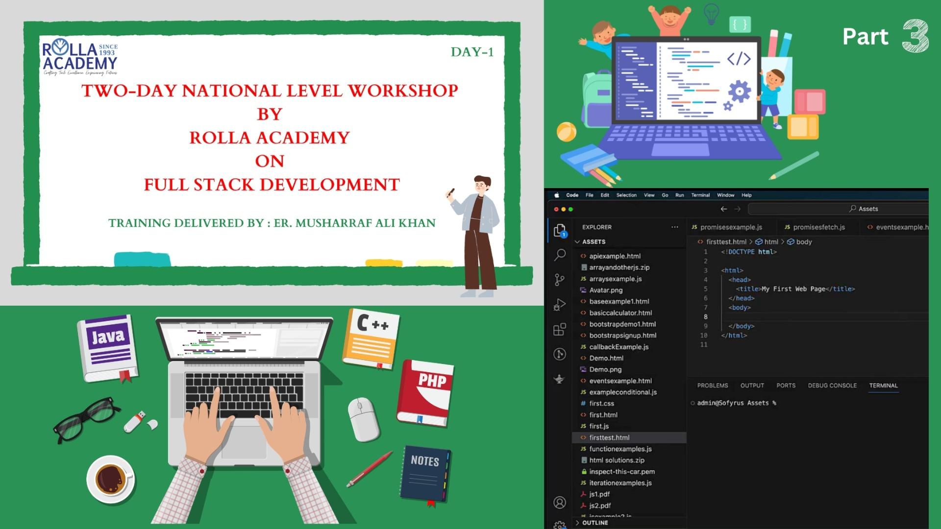The image size is (941, 529).
Task: Open the Explorer view in activity bar
Action: pos(560,230)
